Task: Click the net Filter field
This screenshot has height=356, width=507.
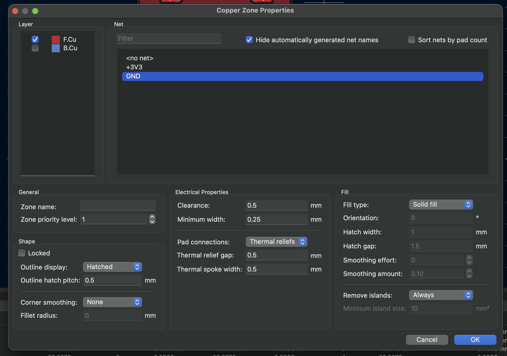Action: pos(169,38)
